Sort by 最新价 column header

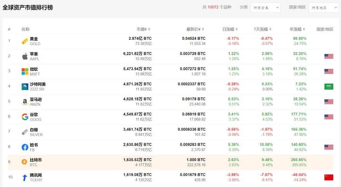[x=195, y=29]
